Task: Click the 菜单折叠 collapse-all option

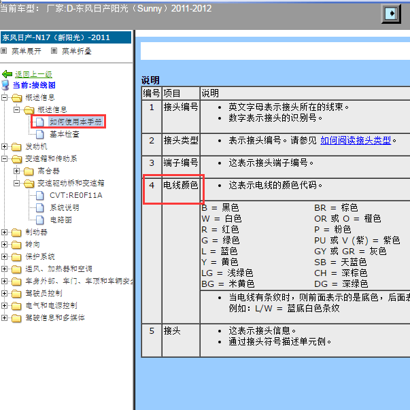Action: pyautogui.click(x=76, y=51)
